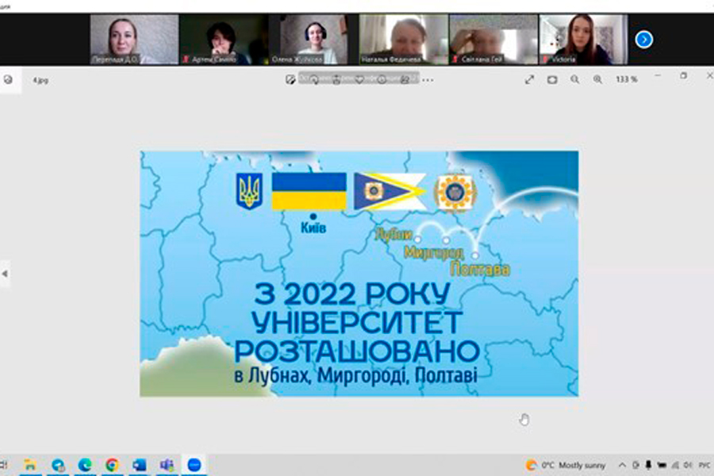Toggle fit-to-window view icon
The image size is (714, 476).
[x=552, y=79]
